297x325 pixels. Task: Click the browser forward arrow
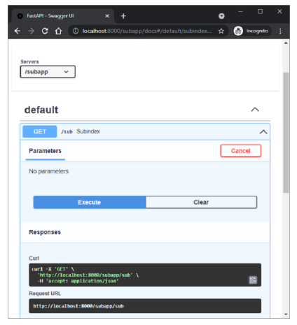point(31,31)
